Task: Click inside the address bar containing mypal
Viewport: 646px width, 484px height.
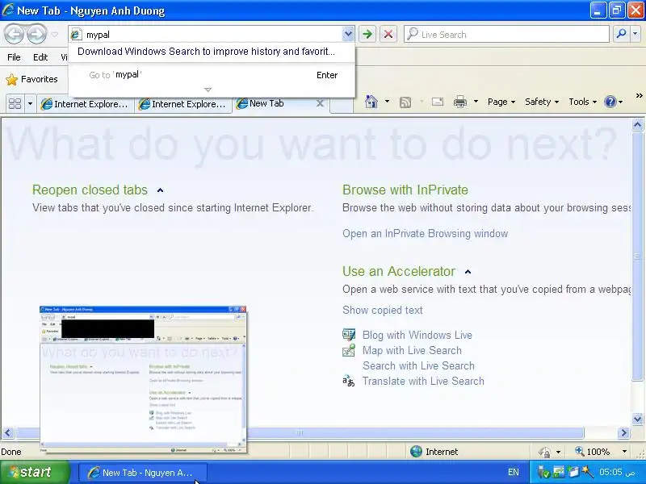Action: 212,35
